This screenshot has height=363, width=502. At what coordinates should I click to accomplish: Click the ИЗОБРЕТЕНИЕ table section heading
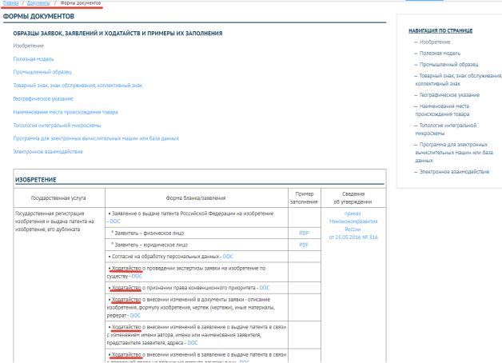coord(35,180)
